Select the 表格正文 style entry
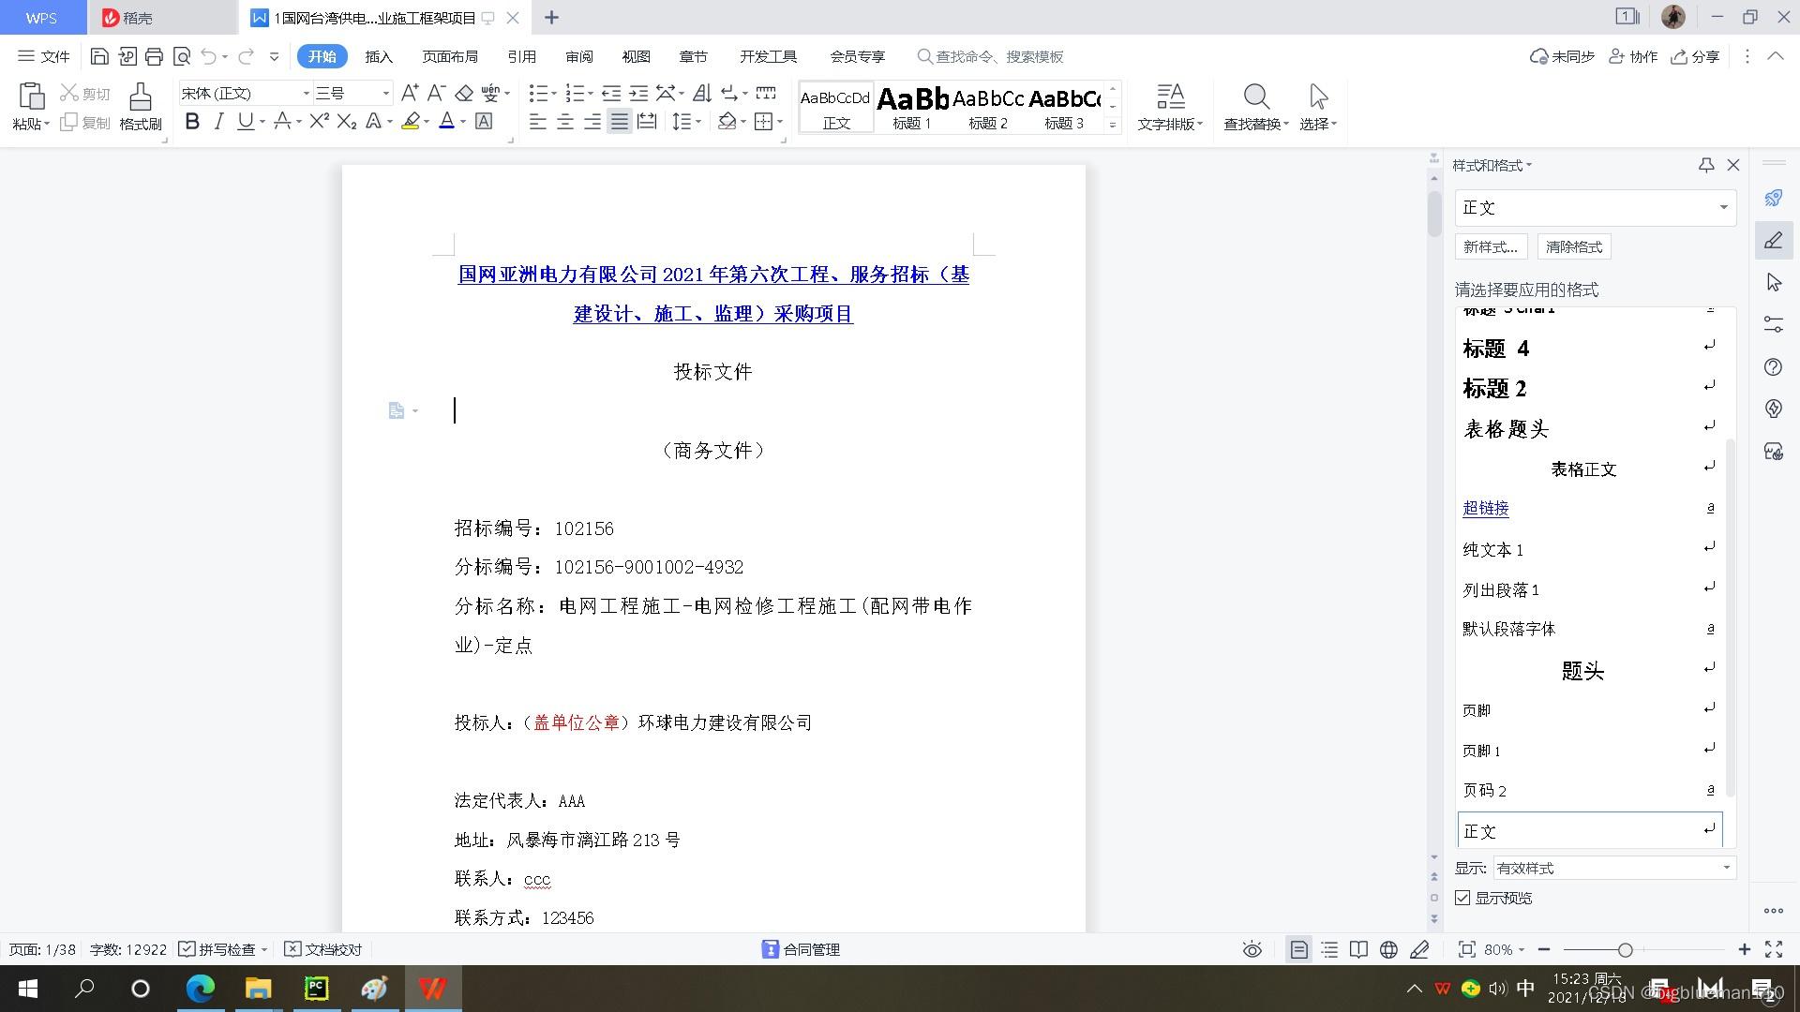The image size is (1800, 1012). 1583,469
